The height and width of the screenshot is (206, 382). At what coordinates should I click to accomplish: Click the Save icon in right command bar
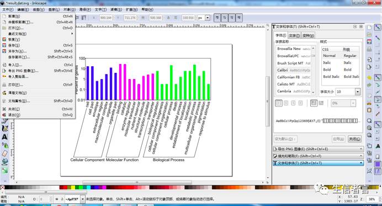coord(369,41)
